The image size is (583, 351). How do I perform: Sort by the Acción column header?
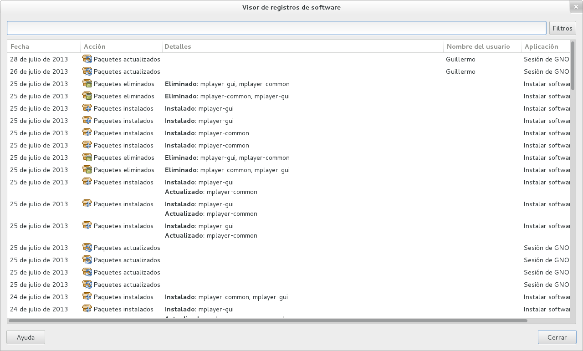pos(121,46)
